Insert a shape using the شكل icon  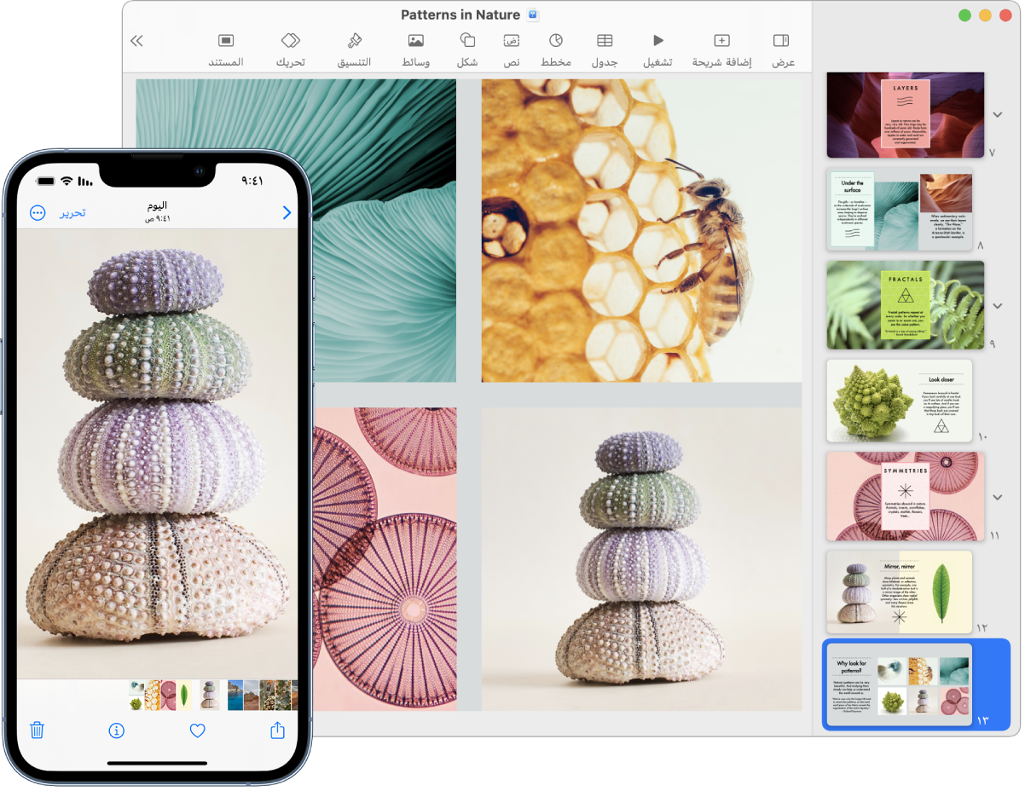466,40
